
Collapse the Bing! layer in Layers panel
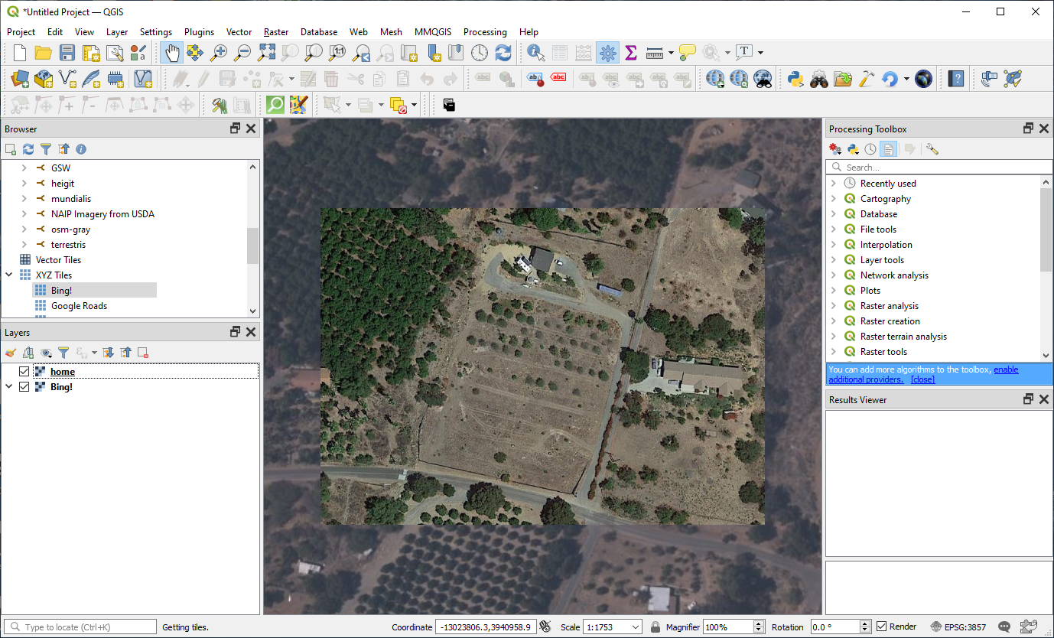point(9,386)
